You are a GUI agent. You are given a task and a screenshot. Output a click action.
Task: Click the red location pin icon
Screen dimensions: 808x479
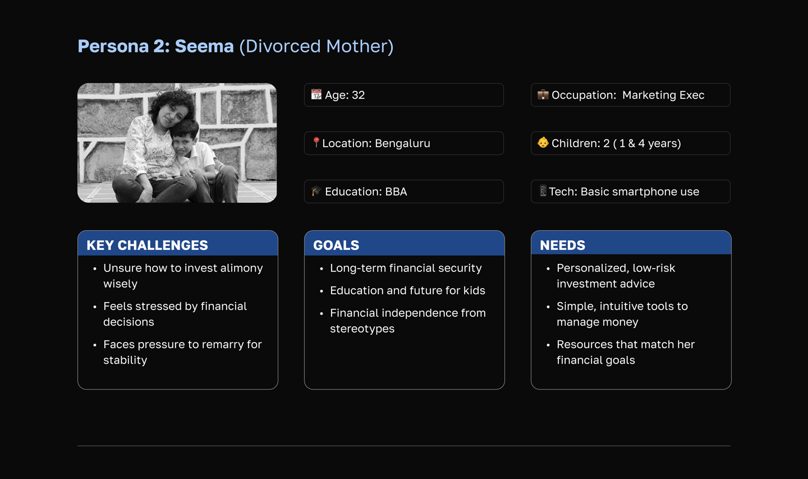pyautogui.click(x=316, y=143)
